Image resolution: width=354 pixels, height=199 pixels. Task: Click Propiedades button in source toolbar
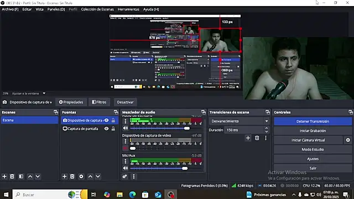point(71,102)
